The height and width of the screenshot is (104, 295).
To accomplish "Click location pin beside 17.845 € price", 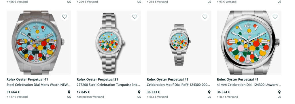I will click(139, 92).
